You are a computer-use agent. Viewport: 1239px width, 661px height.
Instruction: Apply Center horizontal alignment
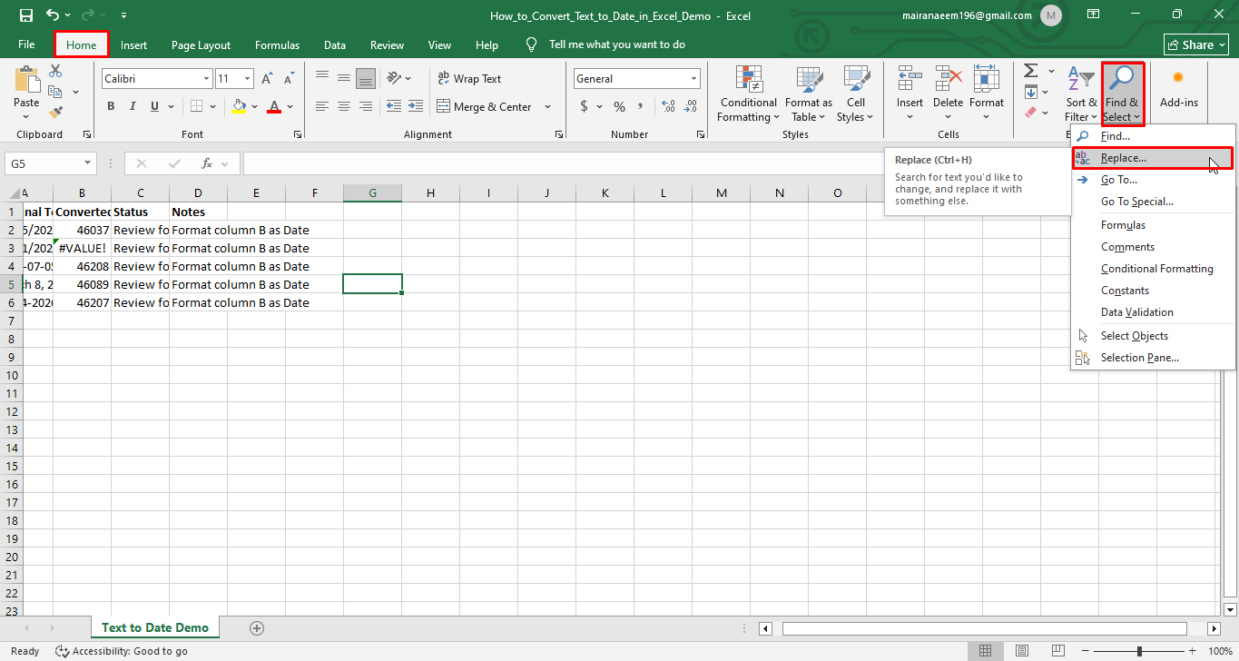click(344, 106)
